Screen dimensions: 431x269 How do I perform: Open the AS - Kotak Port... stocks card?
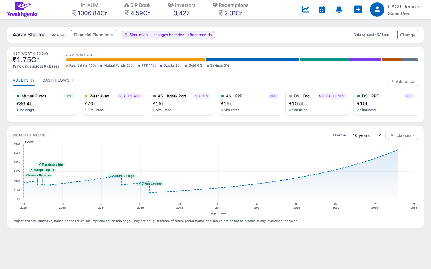182,103
